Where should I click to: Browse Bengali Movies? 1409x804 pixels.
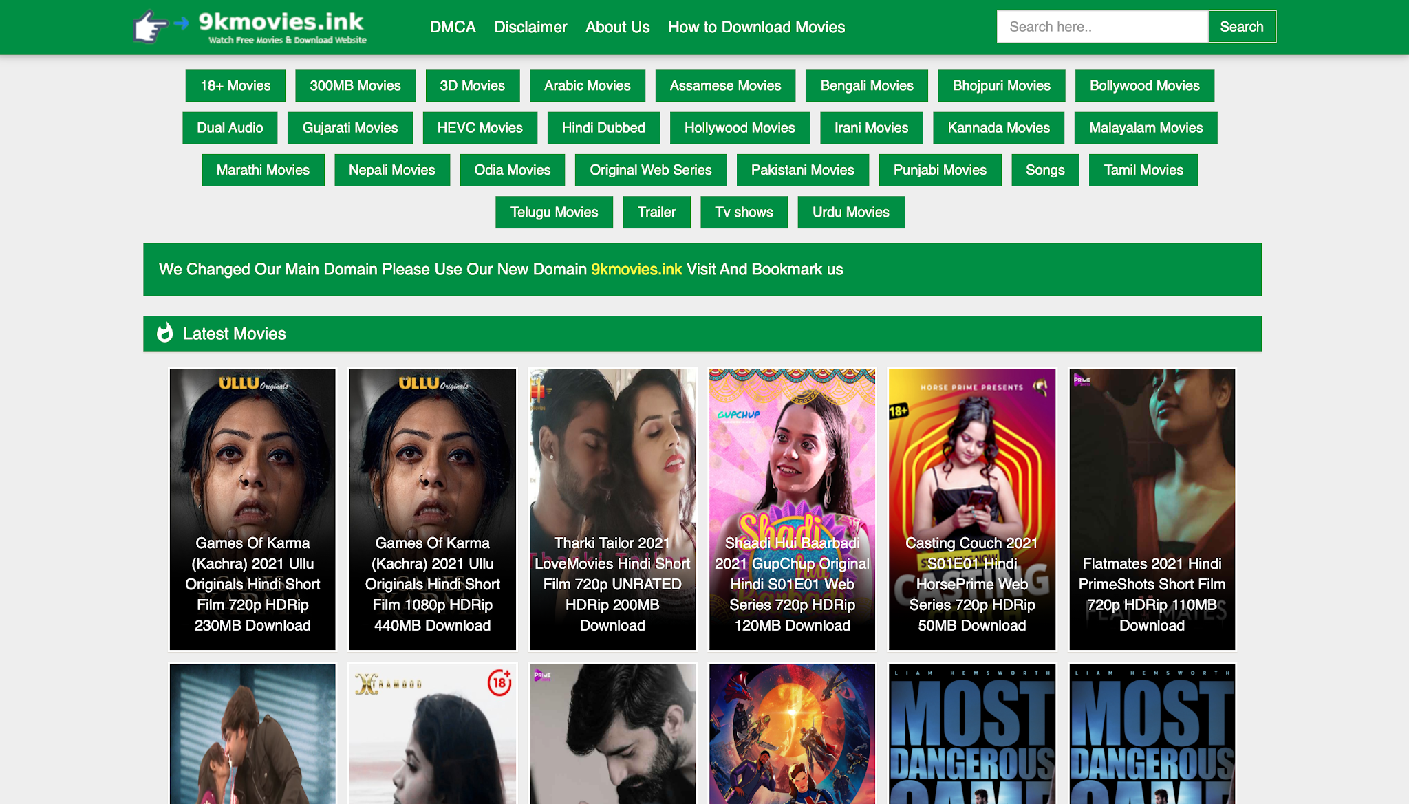[x=867, y=86]
